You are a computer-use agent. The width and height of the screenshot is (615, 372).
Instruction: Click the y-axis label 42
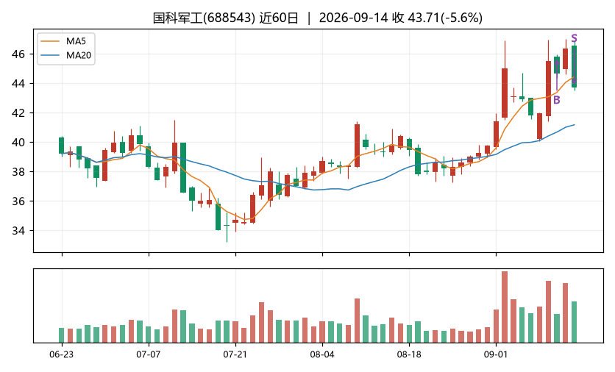tap(18, 113)
